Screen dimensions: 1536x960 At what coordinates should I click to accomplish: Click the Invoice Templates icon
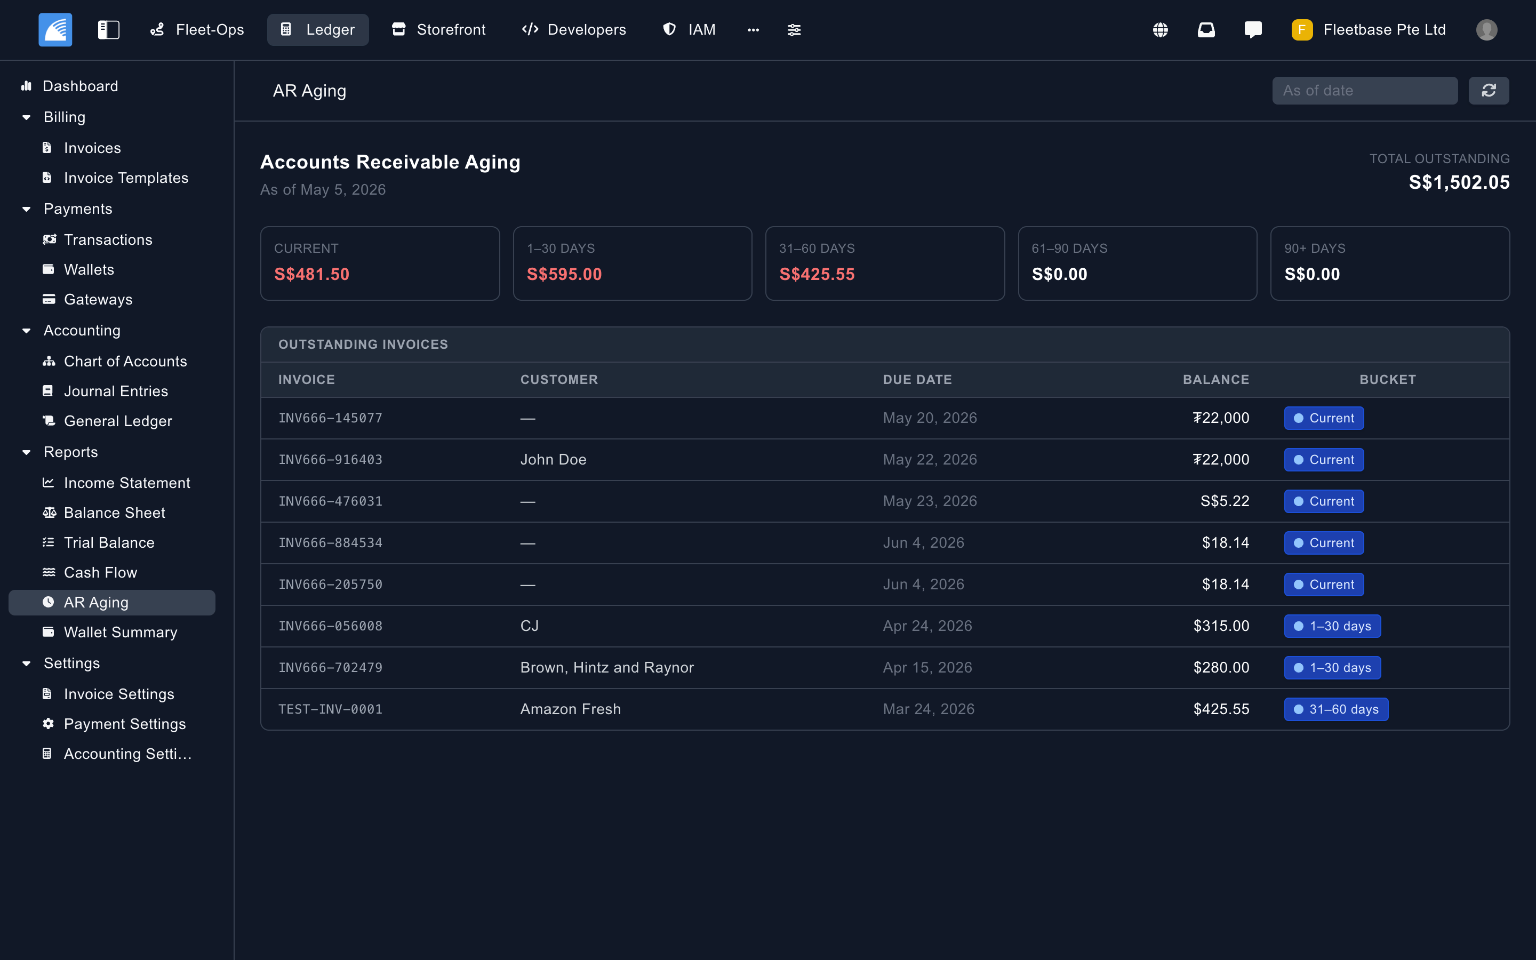coord(47,178)
